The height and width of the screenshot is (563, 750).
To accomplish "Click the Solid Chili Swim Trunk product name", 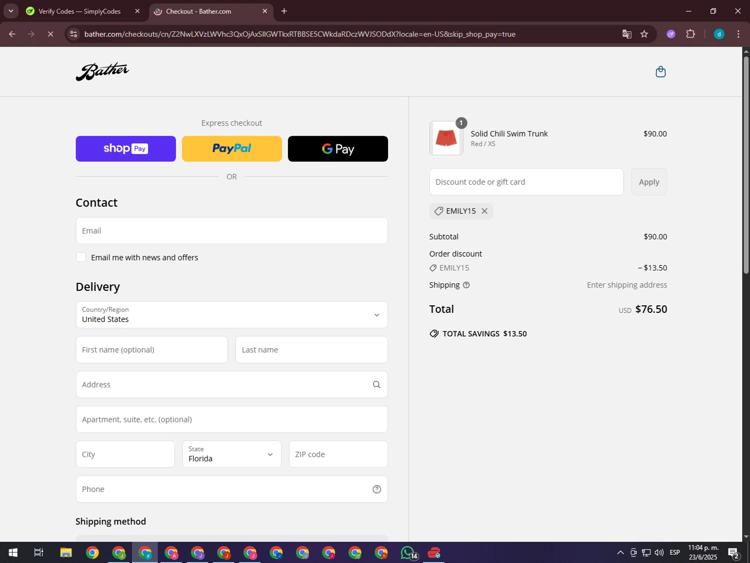I will (509, 134).
